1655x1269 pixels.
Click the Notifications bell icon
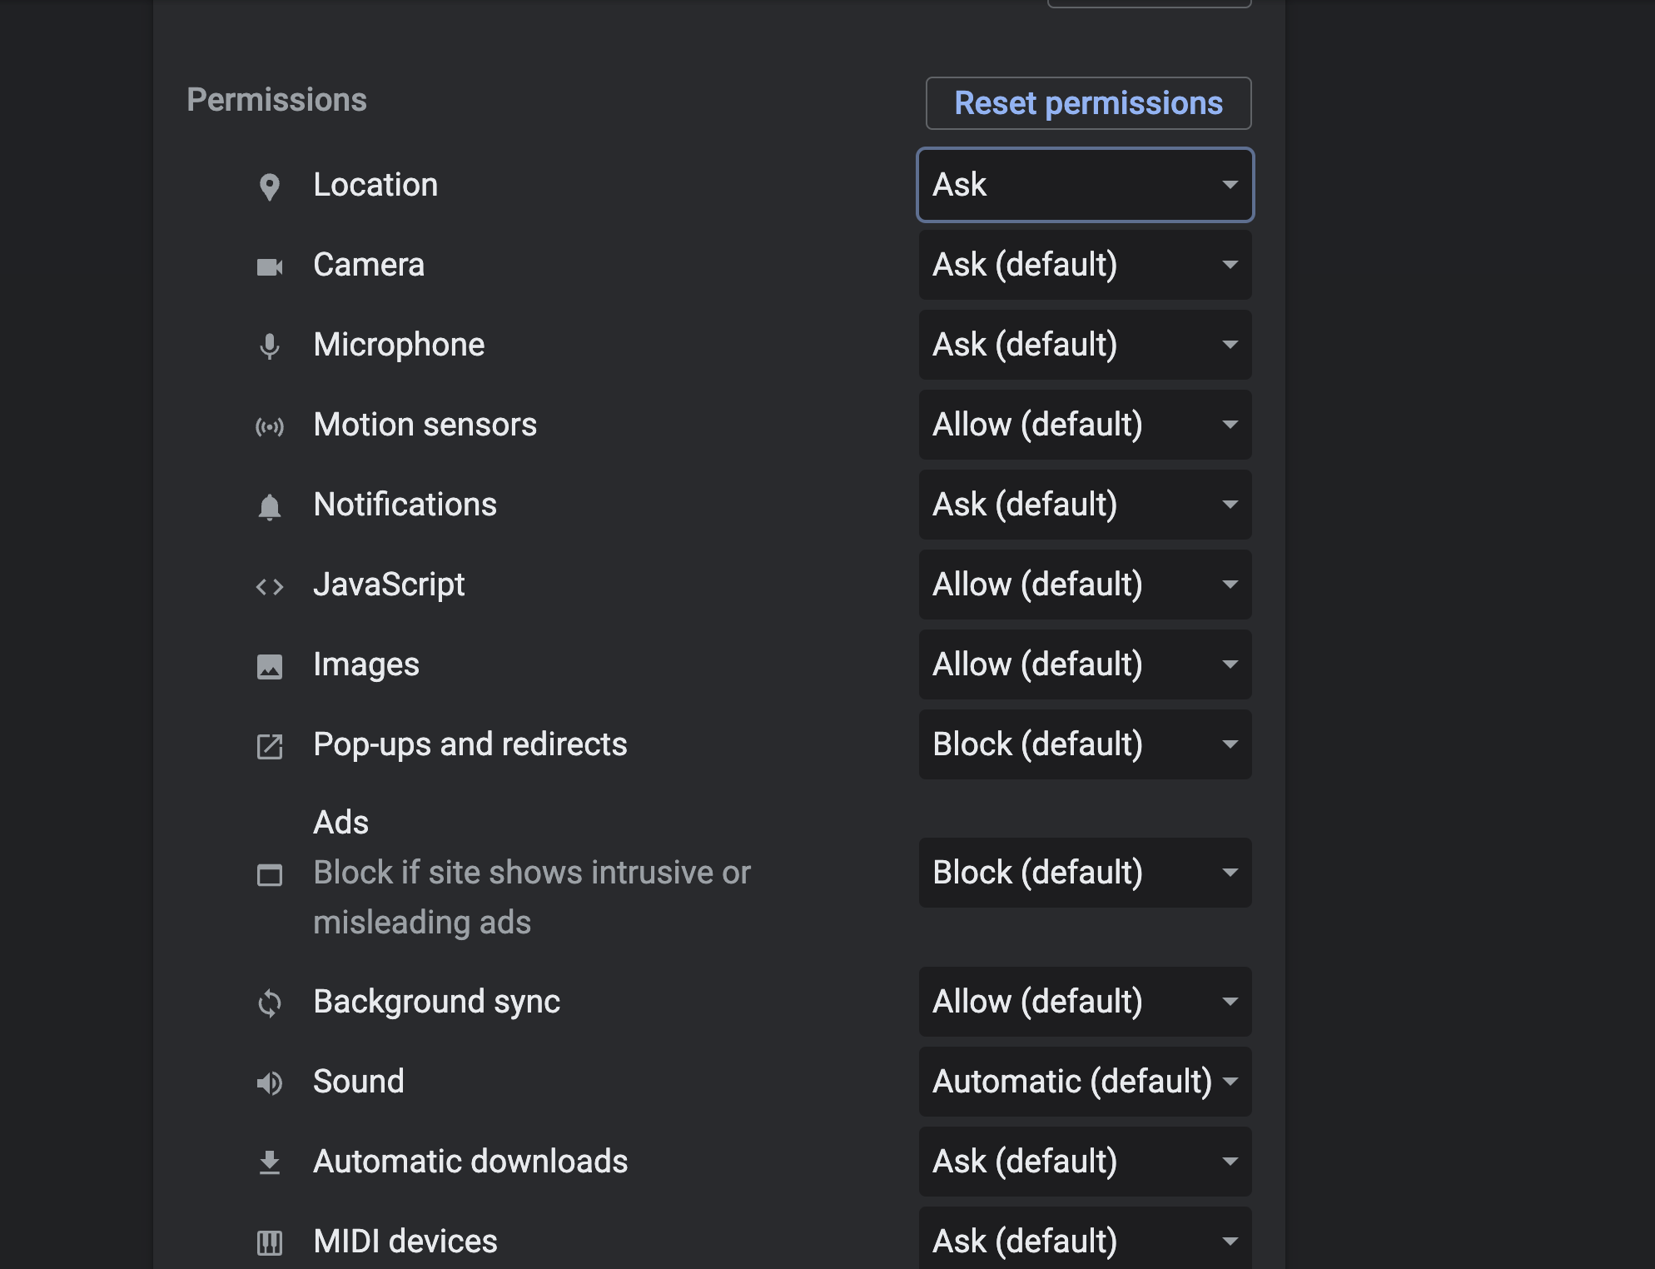[269, 506]
